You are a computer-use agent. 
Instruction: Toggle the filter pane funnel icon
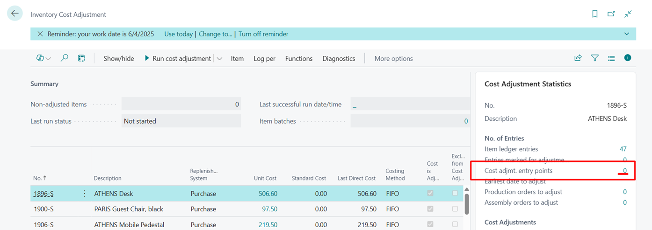tap(595, 58)
